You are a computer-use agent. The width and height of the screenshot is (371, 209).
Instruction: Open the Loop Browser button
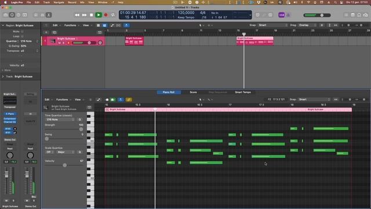click(x=359, y=15)
